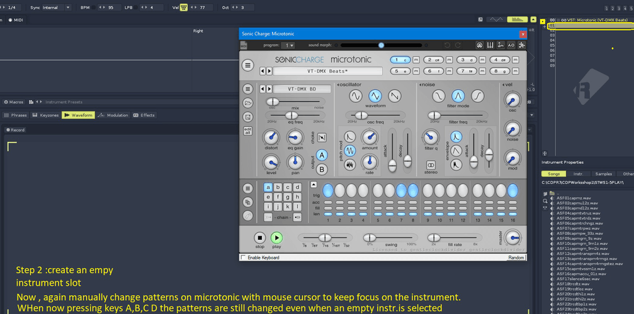
Task: Open drum patch menu icon
Action: [248, 89]
